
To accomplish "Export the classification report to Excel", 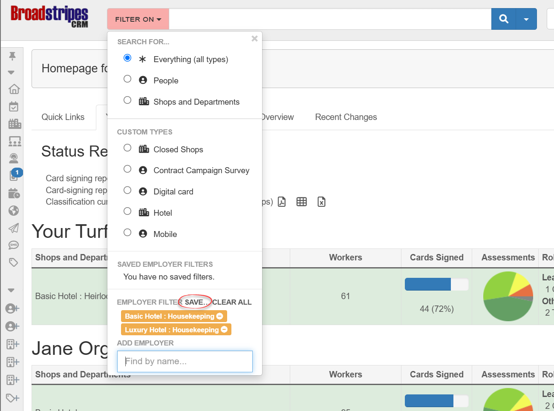I will pyautogui.click(x=322, y=202).
